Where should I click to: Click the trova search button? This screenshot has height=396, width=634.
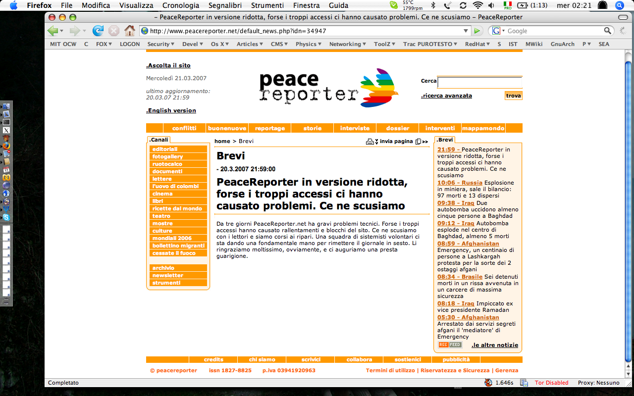coord(513,96)
